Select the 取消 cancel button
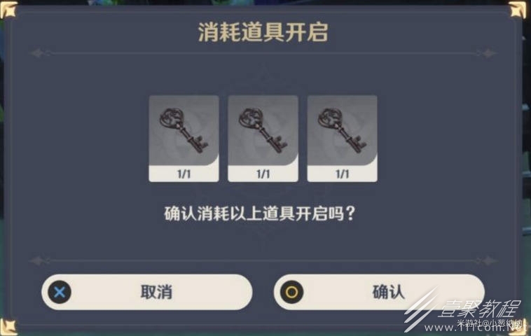Viewport: 531px width, 336px height. [146, 292]
